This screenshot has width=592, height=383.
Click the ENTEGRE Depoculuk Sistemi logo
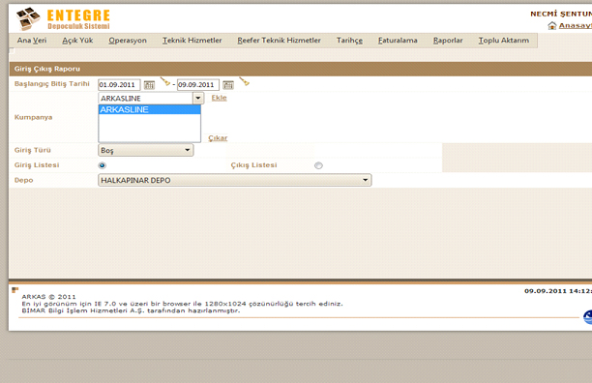click(x=63, y=19)
